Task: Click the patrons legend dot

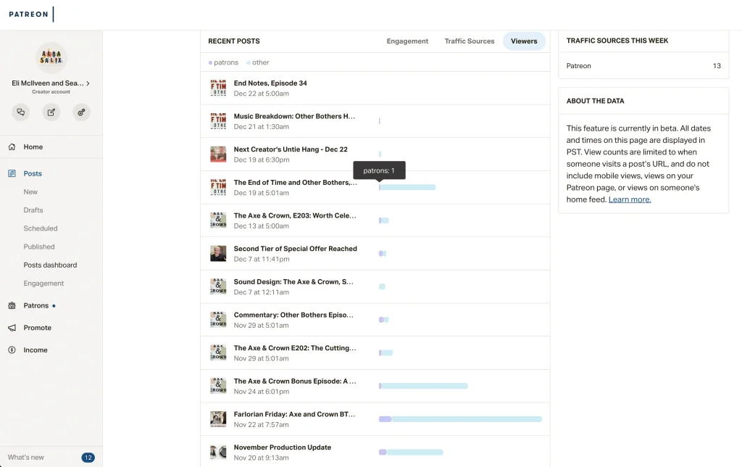Action: tap(210, 62)
